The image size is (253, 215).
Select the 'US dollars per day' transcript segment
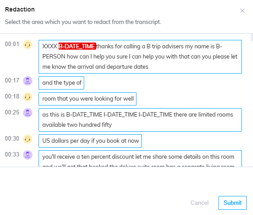click(x=90, y=141)
